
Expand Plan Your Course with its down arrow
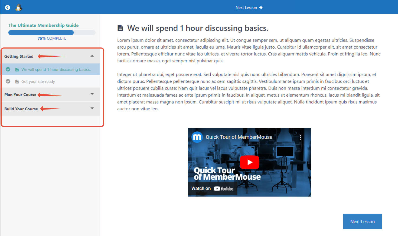coord(92,94)
